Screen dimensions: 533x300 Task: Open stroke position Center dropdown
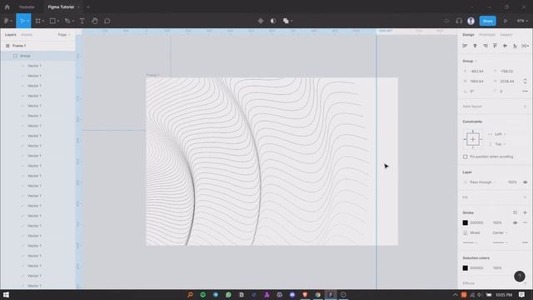click(500, 232)
